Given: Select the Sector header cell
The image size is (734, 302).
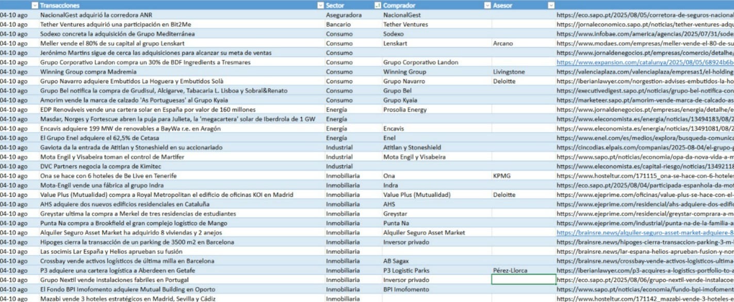Looking at the screenshot, I should pos(353,5).
